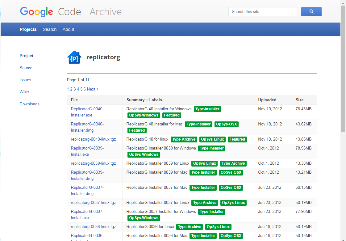Download ReplicatorG-0040-Installer.exe
Viewport: 346px width, 241px height.
pyautogui.click(x=87, y=112)
